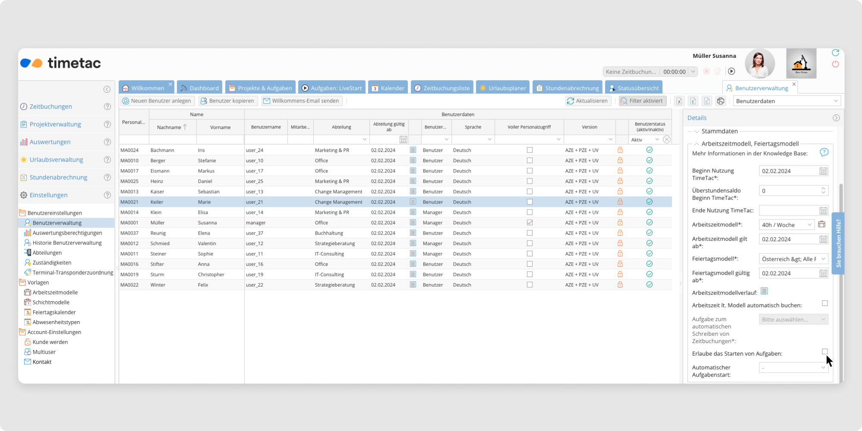Click the print icon in toolbar
Image resolution: width=862 pixels, height=431 pixels.
[721, 101]
